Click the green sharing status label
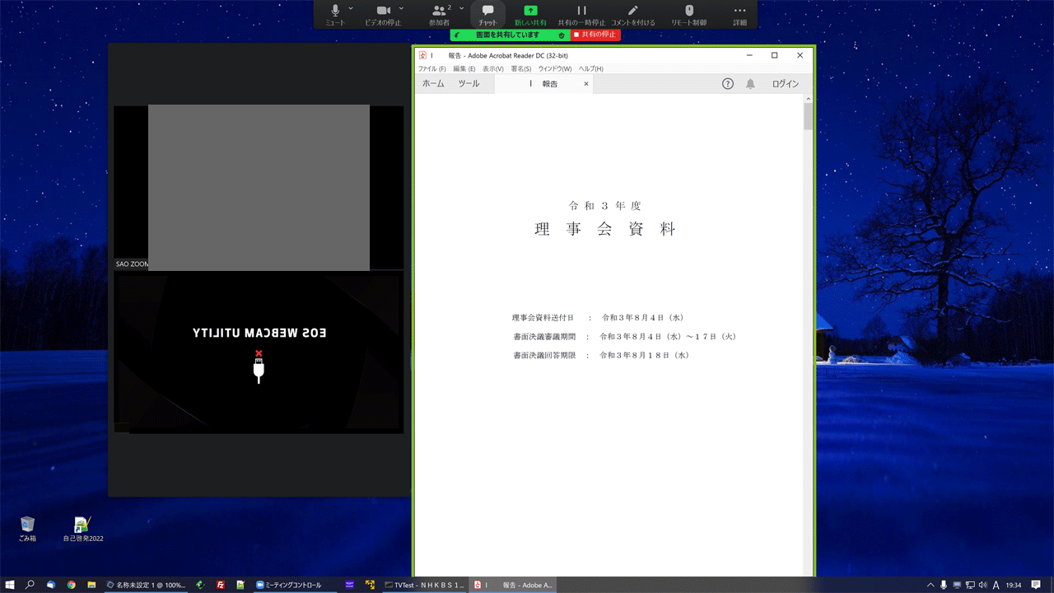This screenshot has width=1054, height=593. [507, 35]
